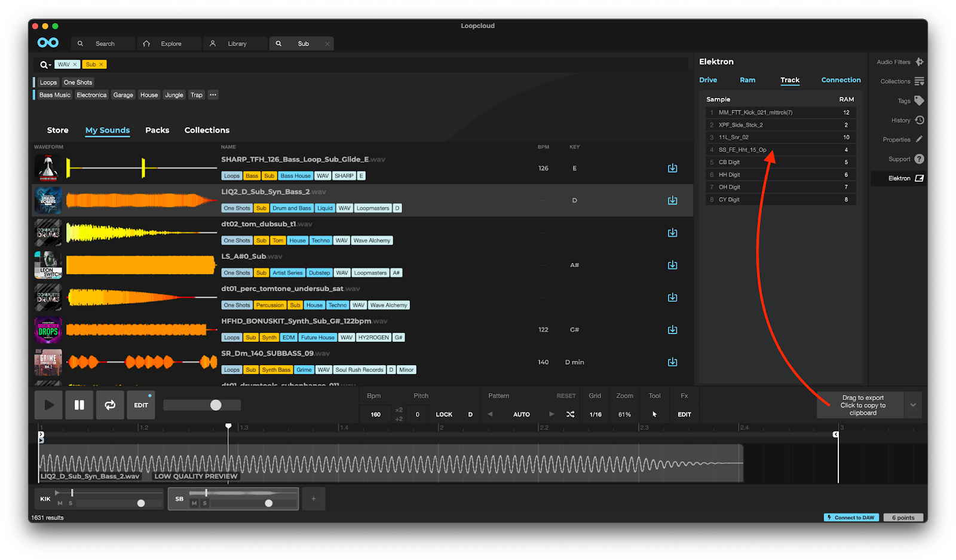Screen dimensions: 956x560
Task: Open the Tags panel icon
Action: pyautogui.click(x=920, y=100)
